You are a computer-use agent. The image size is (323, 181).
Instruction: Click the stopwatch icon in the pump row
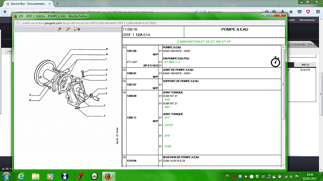coord(275,62)
